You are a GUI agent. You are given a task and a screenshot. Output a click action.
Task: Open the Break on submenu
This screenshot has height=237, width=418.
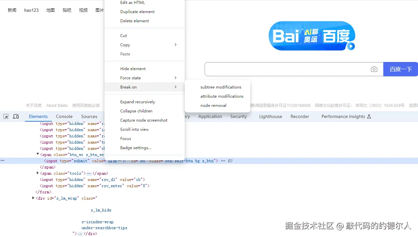[x=144, y=87]
